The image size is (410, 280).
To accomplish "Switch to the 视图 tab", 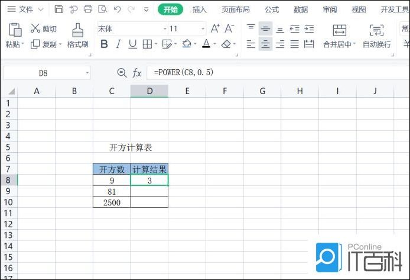I will pos(359,9).
